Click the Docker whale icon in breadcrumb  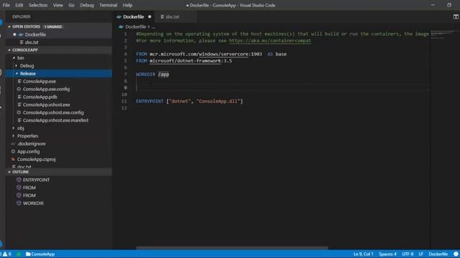tap(121, 27)
